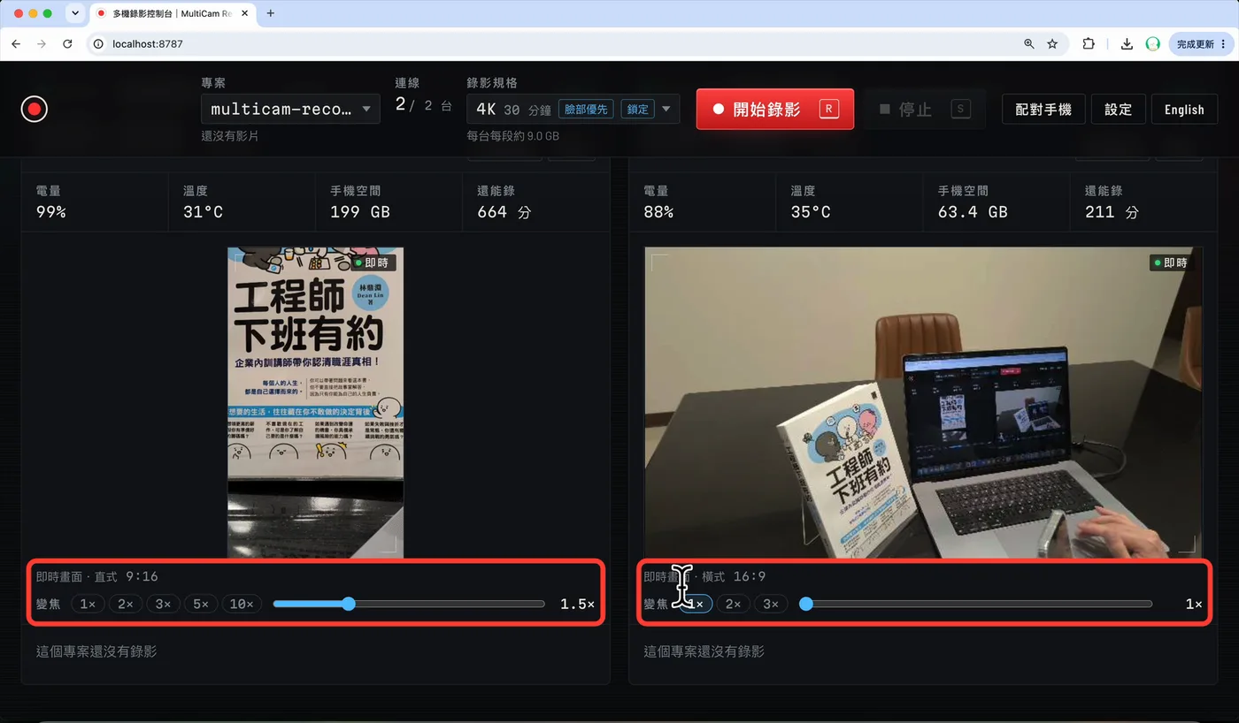Click 開始錄影 to start recording
Image resolution: width=1239 pixels, height=723 pixels.
coord(775,109)
